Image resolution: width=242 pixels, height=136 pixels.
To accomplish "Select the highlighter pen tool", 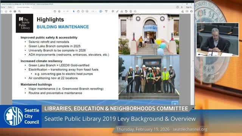I will click(x=117, y=11).
